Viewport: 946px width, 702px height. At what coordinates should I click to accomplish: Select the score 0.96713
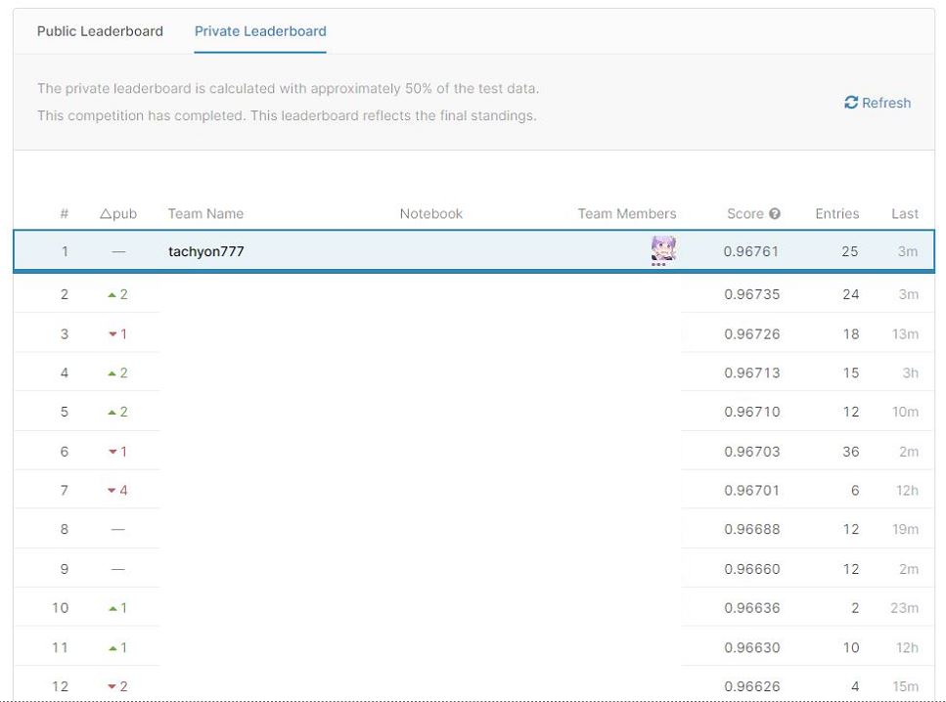point(751,373)
